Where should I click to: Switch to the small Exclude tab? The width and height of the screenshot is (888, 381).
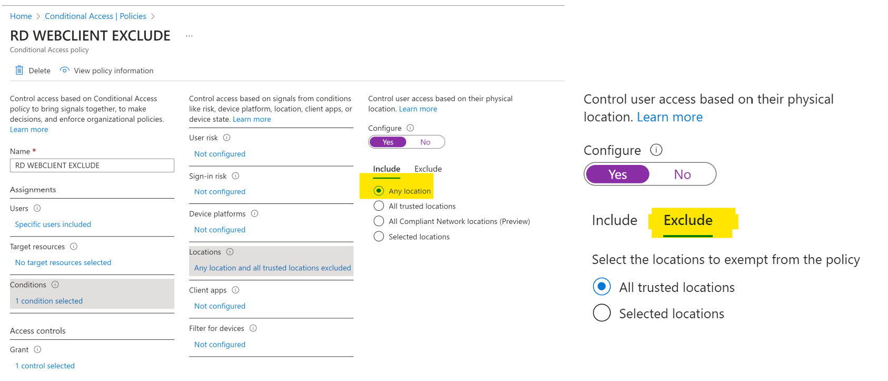click(x=428, y=169)
